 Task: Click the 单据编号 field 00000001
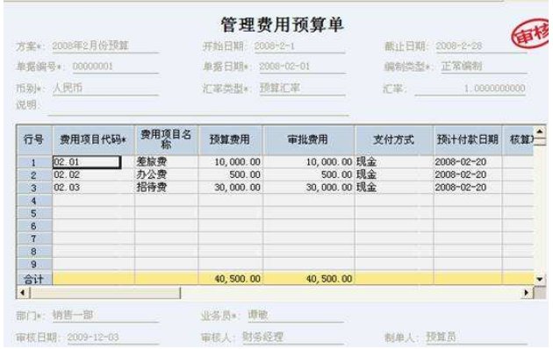(x=116, y=67)
